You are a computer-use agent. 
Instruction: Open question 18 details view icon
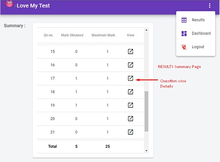pyautogui.click(x=130, y=92)
